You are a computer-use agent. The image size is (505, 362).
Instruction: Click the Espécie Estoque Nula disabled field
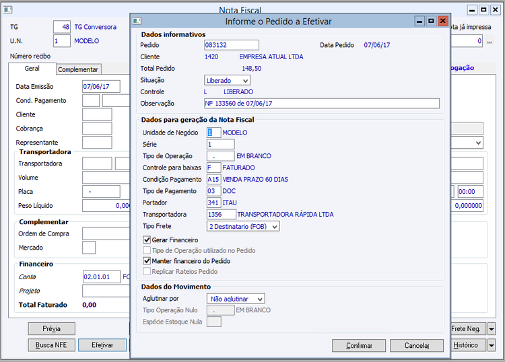(x=214, y=322)
